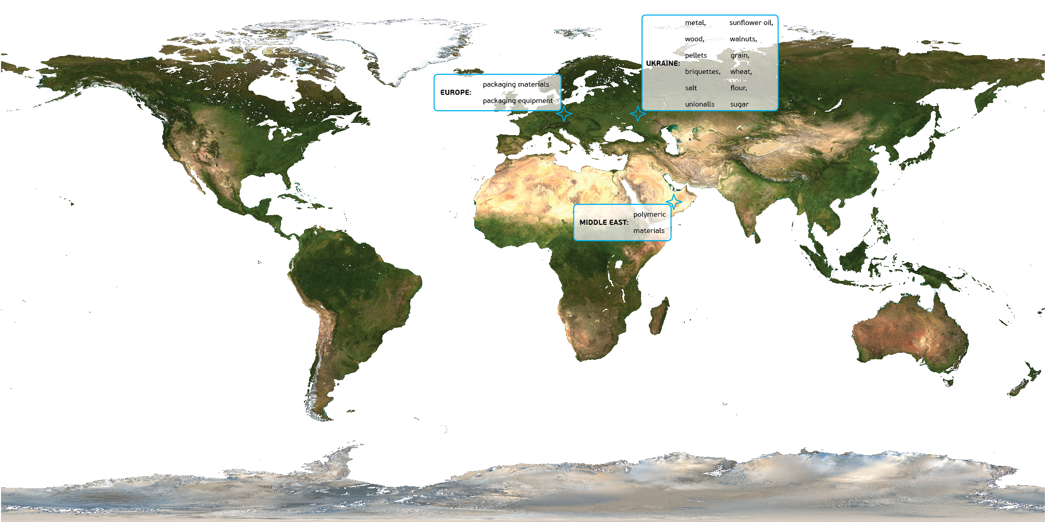Click the word "salt" in list
The height and width of the screenshot is (522, 1045).
click(x=691, y=88)
